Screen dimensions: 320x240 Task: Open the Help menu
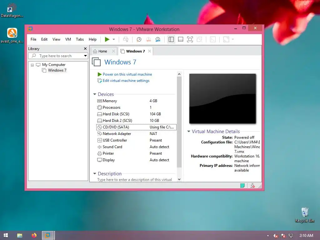click(x=92, y=39)
